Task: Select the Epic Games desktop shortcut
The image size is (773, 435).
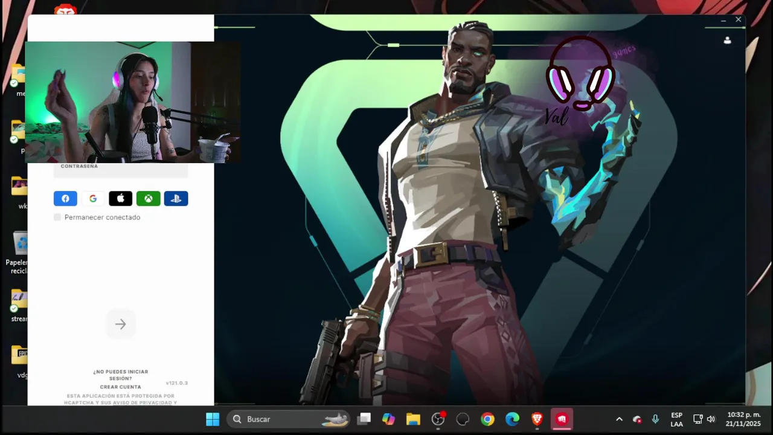Action: point(21,361)
